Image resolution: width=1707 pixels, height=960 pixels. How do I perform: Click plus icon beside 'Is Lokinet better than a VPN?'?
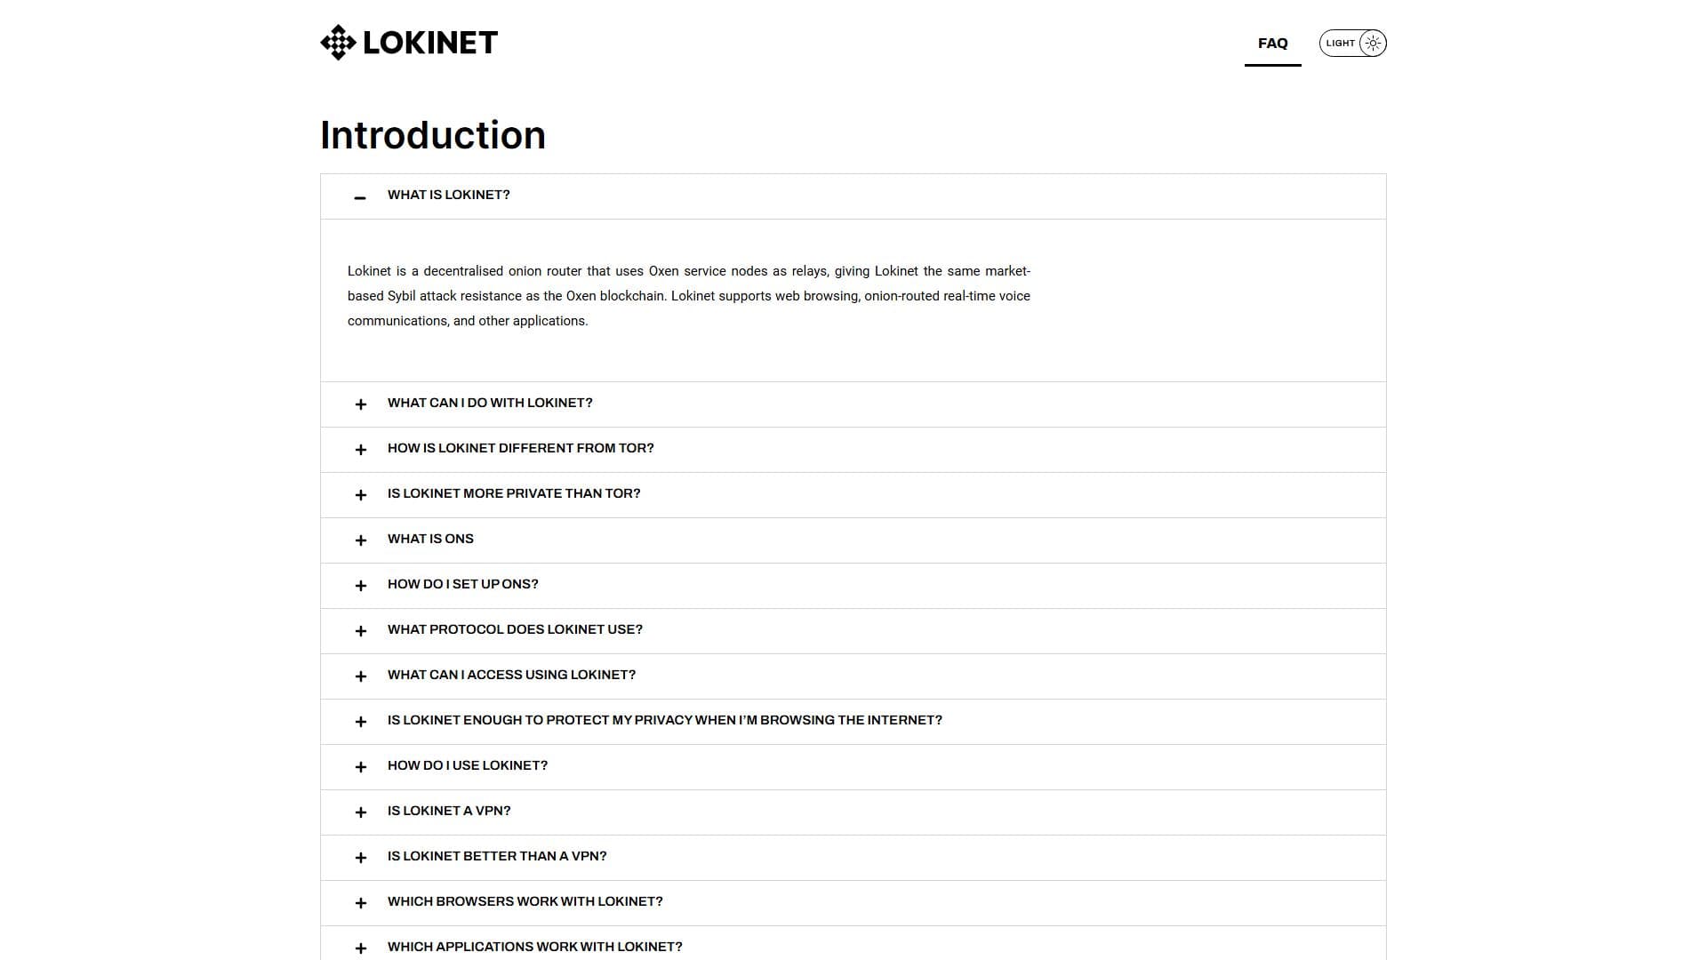(360, 858)
